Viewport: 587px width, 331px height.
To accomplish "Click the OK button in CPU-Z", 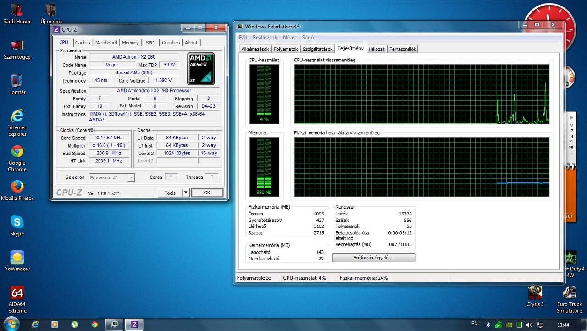I will (x=207, y=193).
